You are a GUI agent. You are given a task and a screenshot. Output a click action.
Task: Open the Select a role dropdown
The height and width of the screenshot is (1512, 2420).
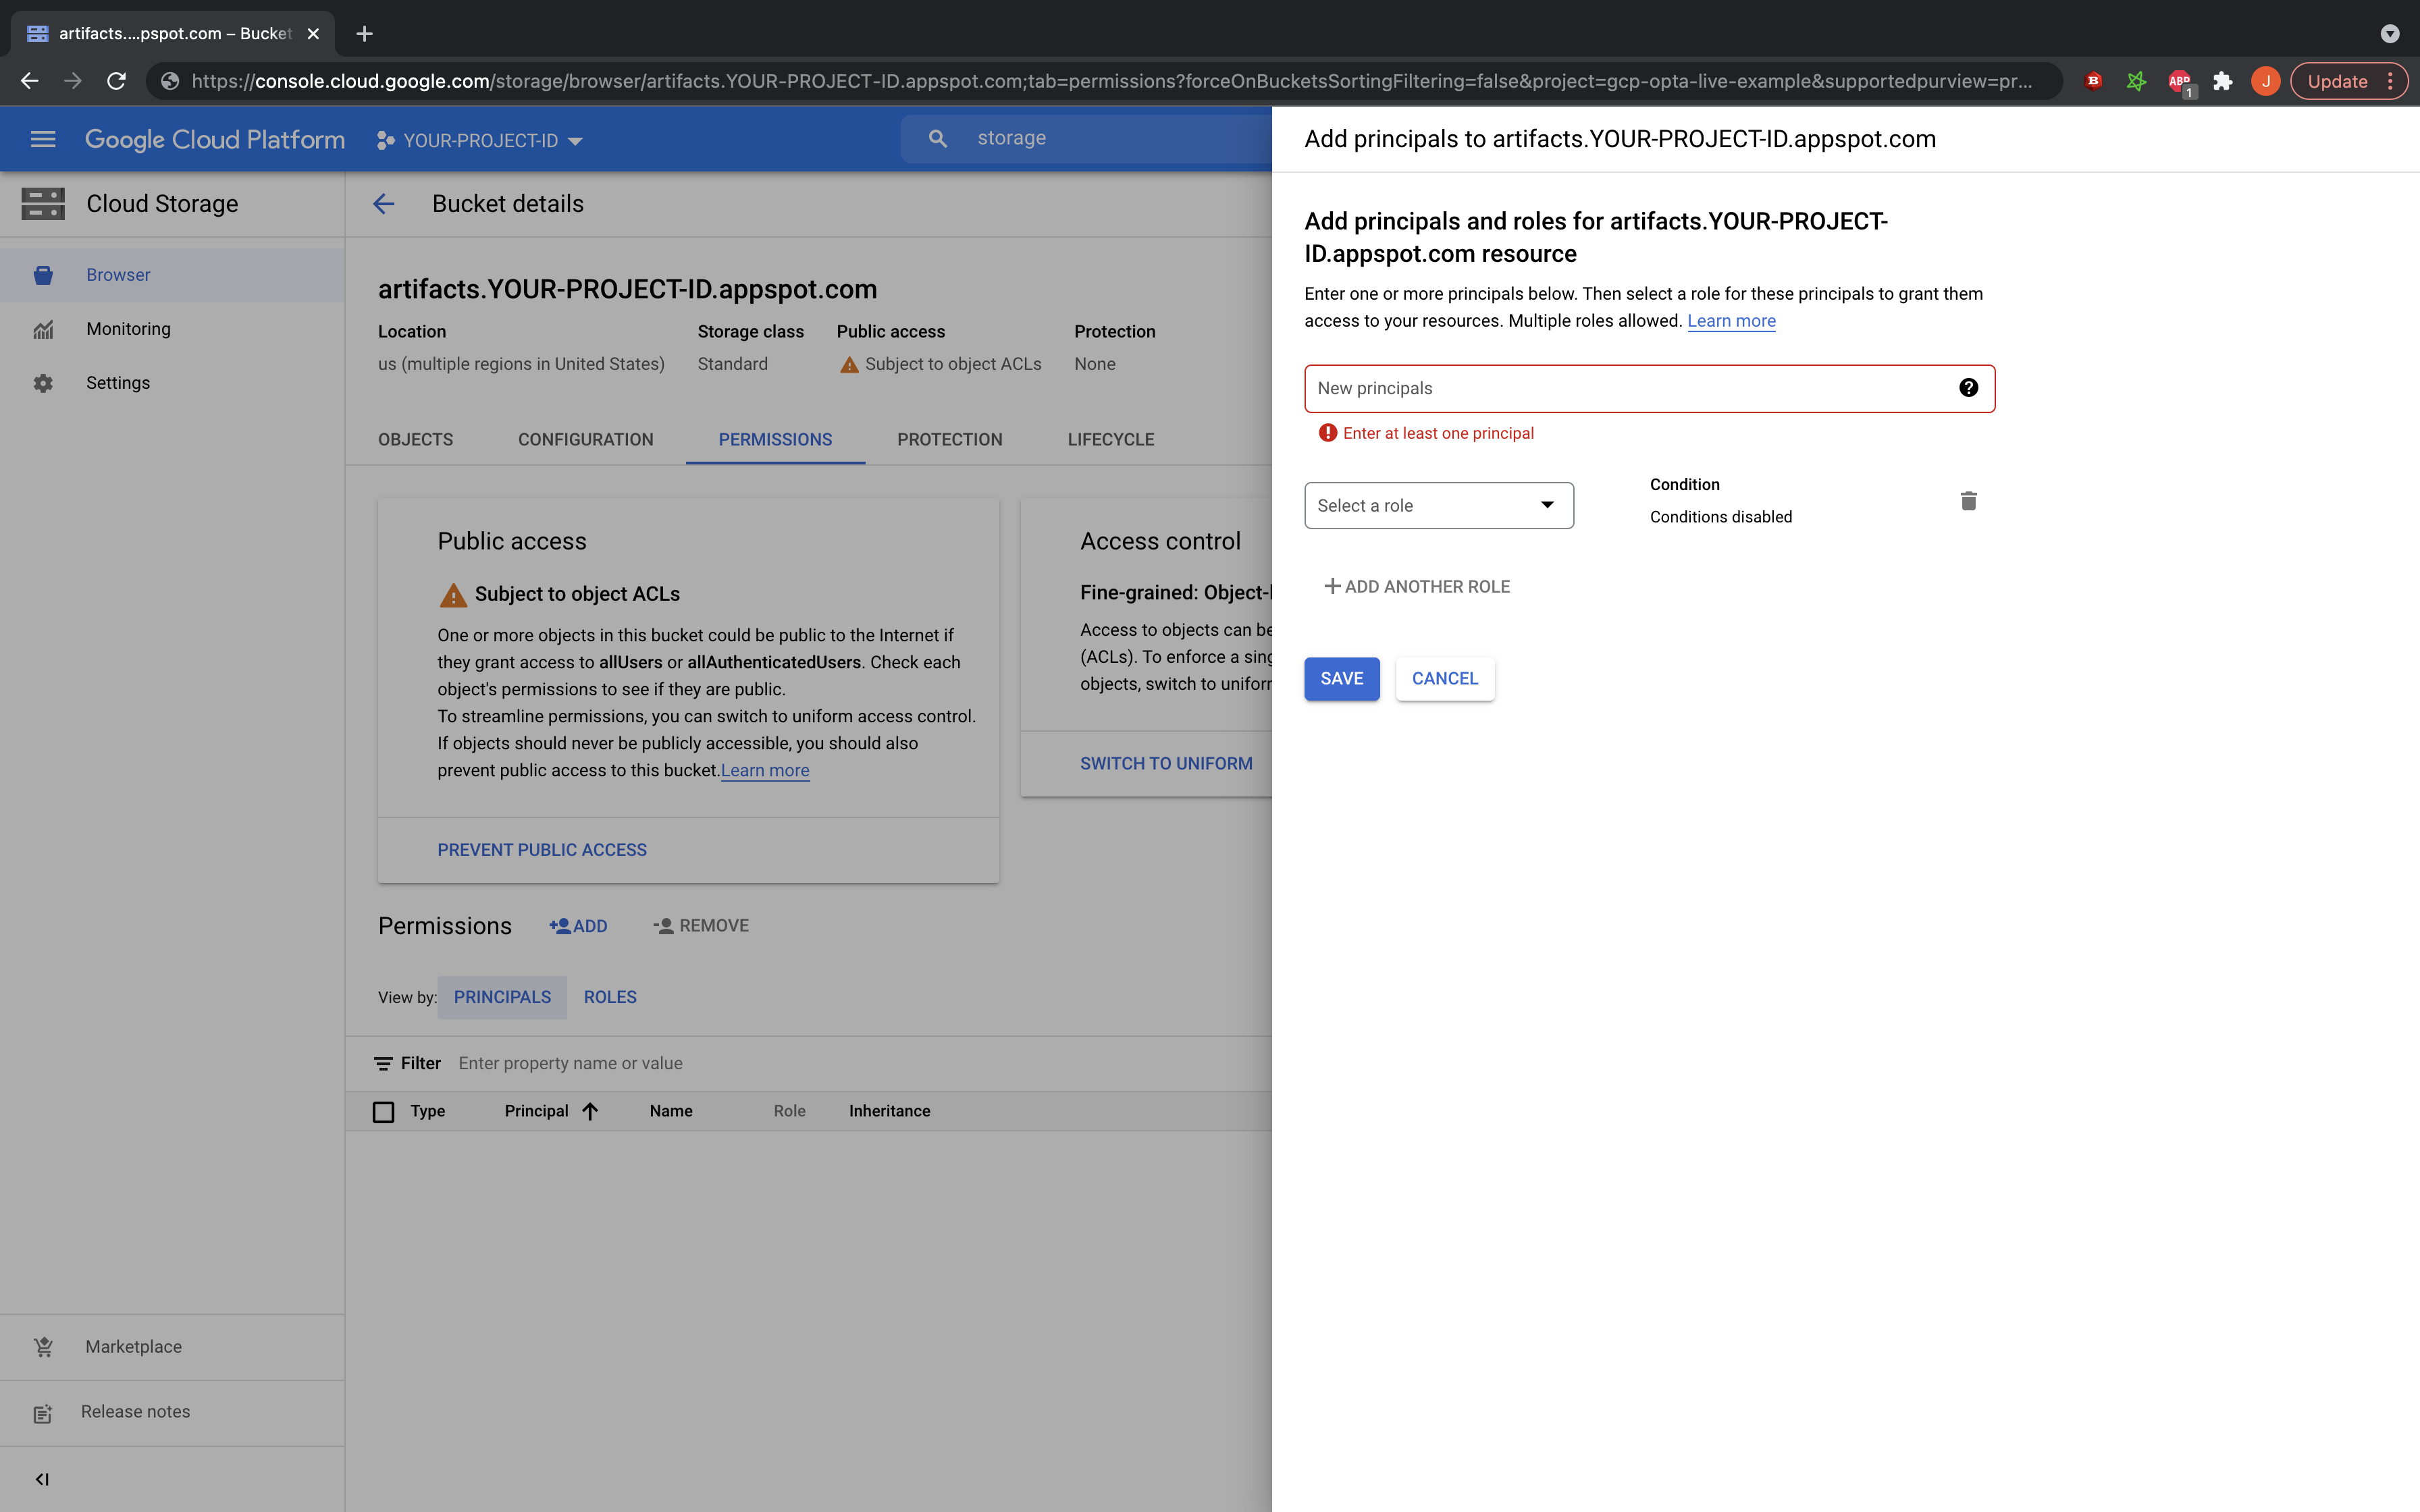1438,505
